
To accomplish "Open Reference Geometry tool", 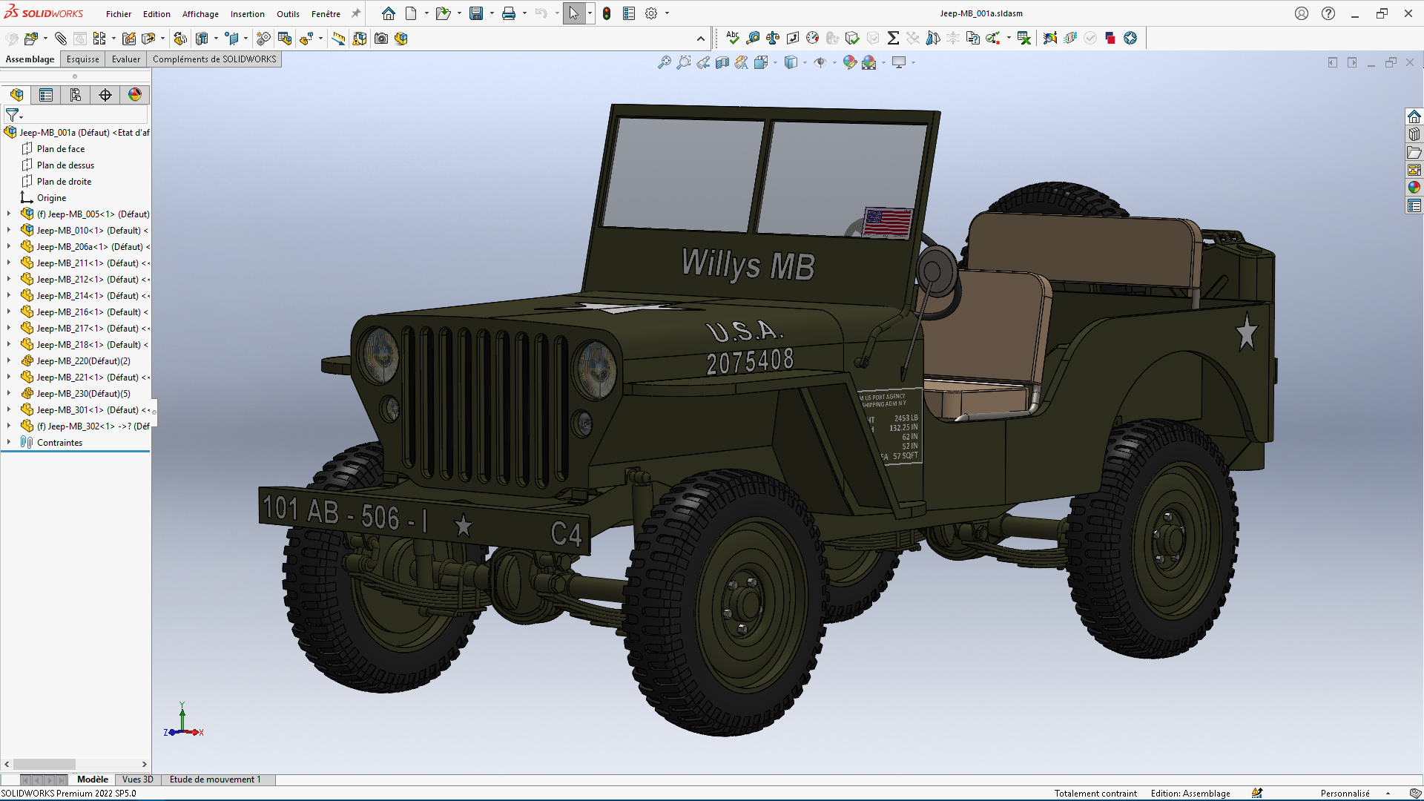I will tap(232, 39).
